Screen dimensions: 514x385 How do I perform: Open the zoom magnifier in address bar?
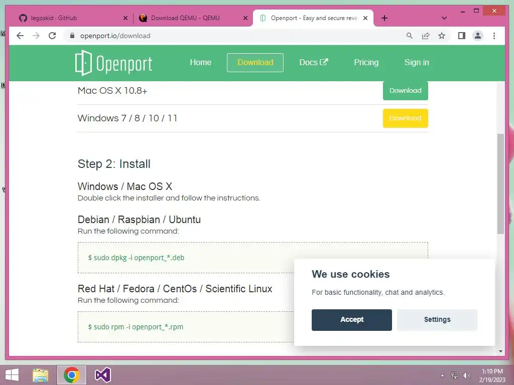click(410, 36)
